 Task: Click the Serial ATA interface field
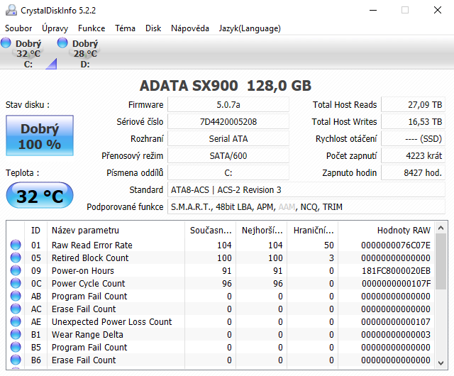coord(228,139)
